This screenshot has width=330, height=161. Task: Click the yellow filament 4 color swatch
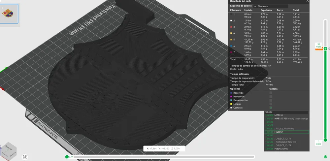pyautogui.click(x=231, y=33)
